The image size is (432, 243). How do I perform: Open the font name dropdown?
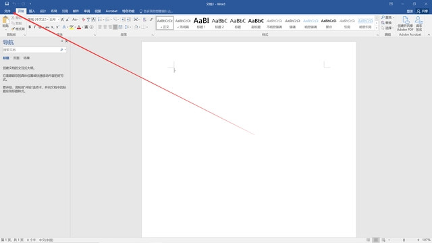tap(47, 20)
